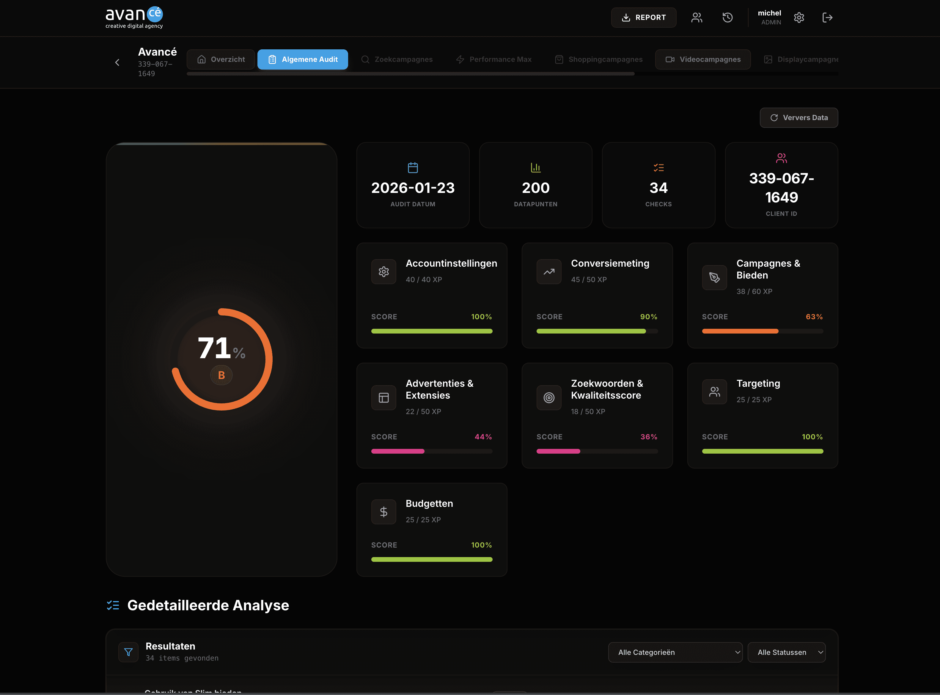Click the users icon in header
Screen dimensions: 940x695
click(x=696, y=17)
